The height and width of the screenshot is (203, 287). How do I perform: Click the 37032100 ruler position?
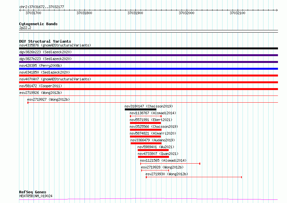237,13
